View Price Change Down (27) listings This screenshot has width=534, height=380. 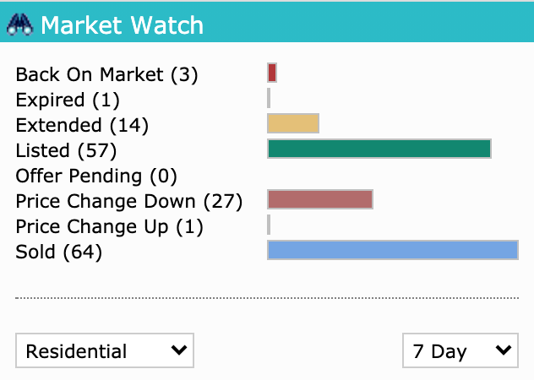(x=129, y=201)
